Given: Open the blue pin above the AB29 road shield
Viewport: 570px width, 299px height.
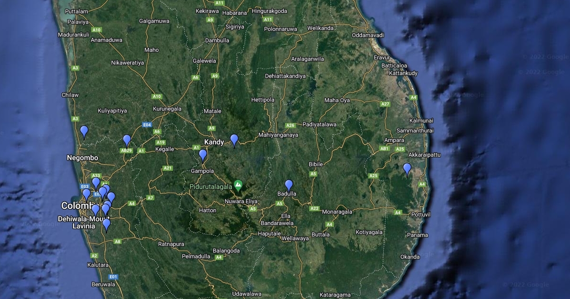Looking at the screenshot, I should pyautogui.click(x=127, y=140).
